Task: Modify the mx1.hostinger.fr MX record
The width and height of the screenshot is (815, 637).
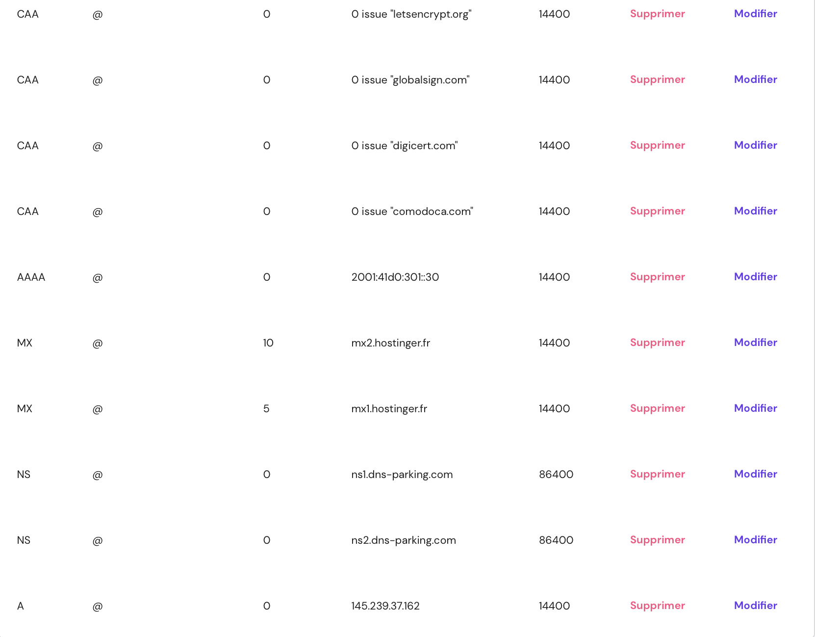Action: (755, 408)
